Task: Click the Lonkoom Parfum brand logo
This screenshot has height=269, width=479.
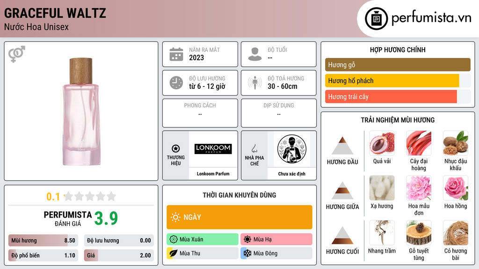Action: (x=213, y=149)
